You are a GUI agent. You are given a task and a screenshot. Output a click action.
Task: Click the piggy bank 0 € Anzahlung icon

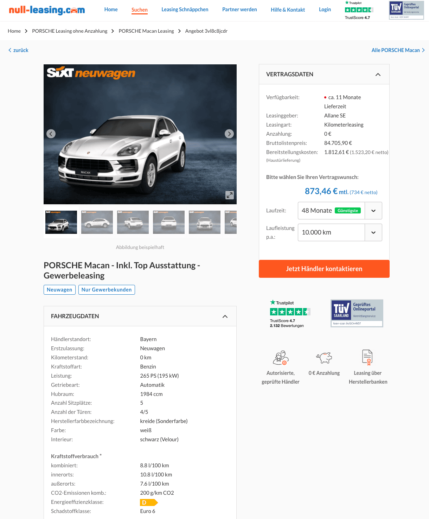pos(324,358)
